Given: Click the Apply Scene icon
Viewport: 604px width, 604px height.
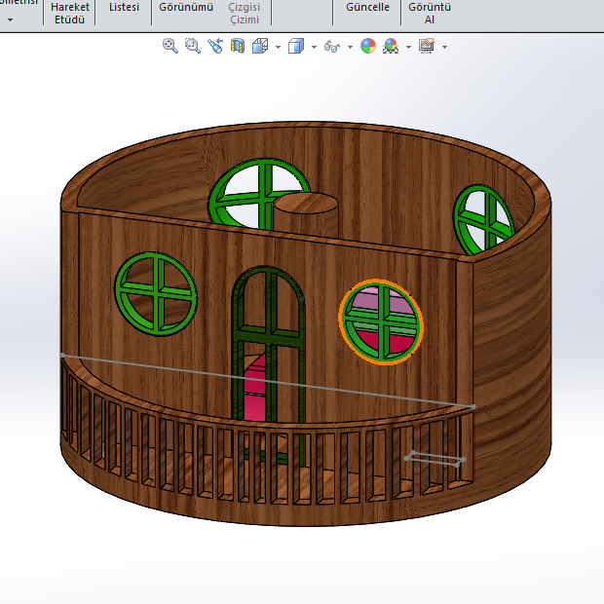Looking at the screenshot, I should click(391, 46).
